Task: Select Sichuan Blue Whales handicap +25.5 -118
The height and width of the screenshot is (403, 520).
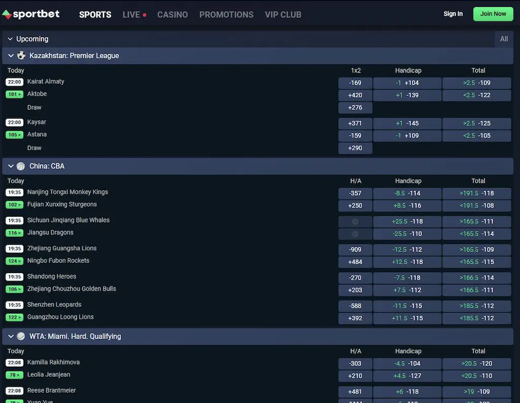Action: point(407,221)
